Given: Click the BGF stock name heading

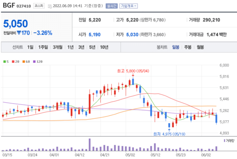Looking at the screenshot, I should pos(9,5).
